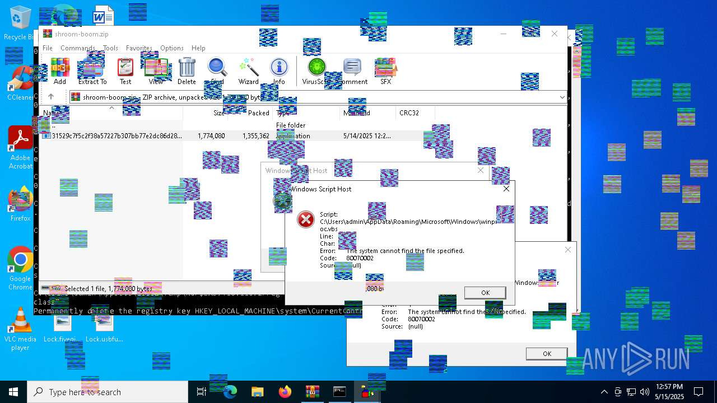Run the Test archive tool
The width and height of the screenshot is (717, 403).
point(125,72)
